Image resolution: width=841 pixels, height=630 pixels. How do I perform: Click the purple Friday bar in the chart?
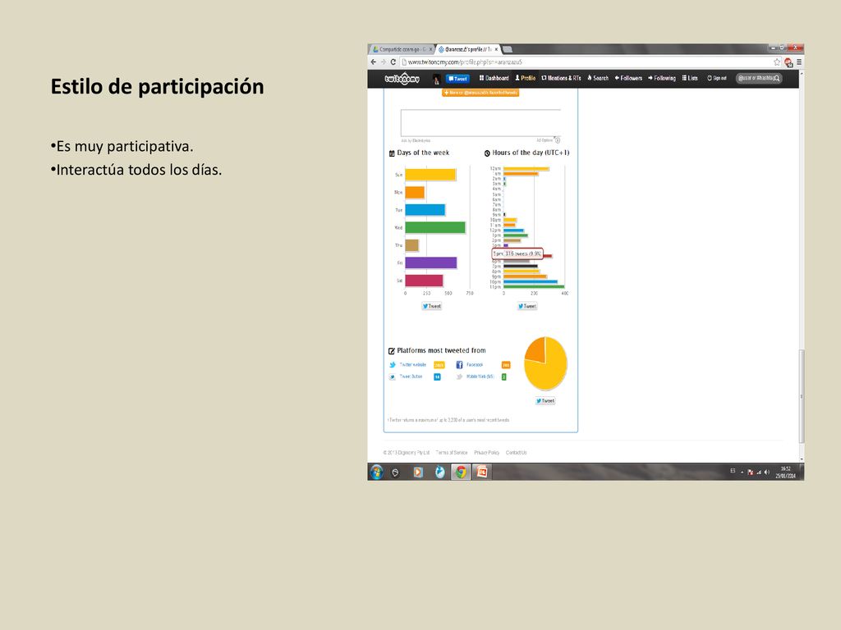[430, 263]
